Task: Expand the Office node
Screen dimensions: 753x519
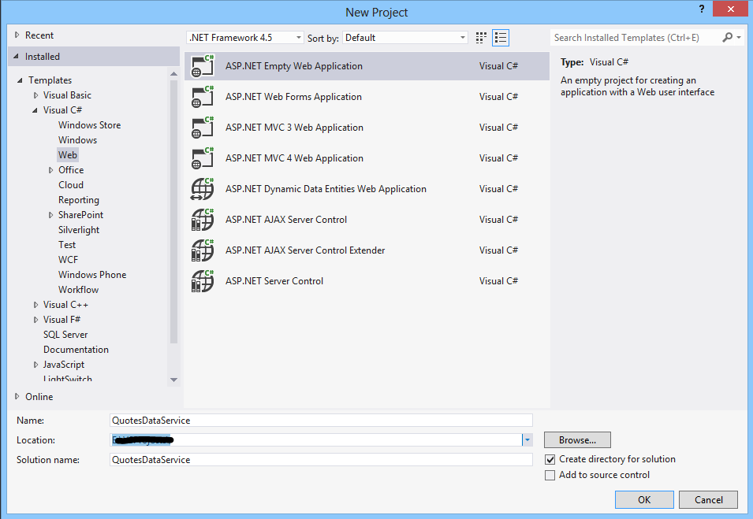Action: 50,170
